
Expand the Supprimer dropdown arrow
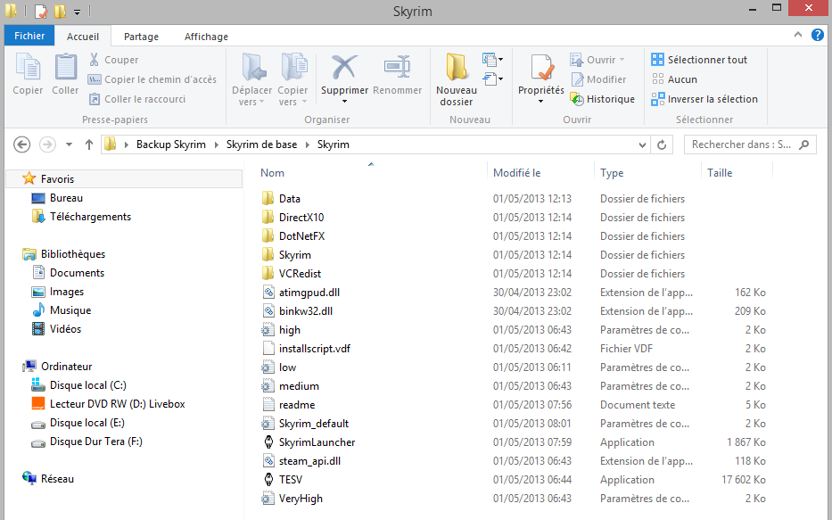344,102
